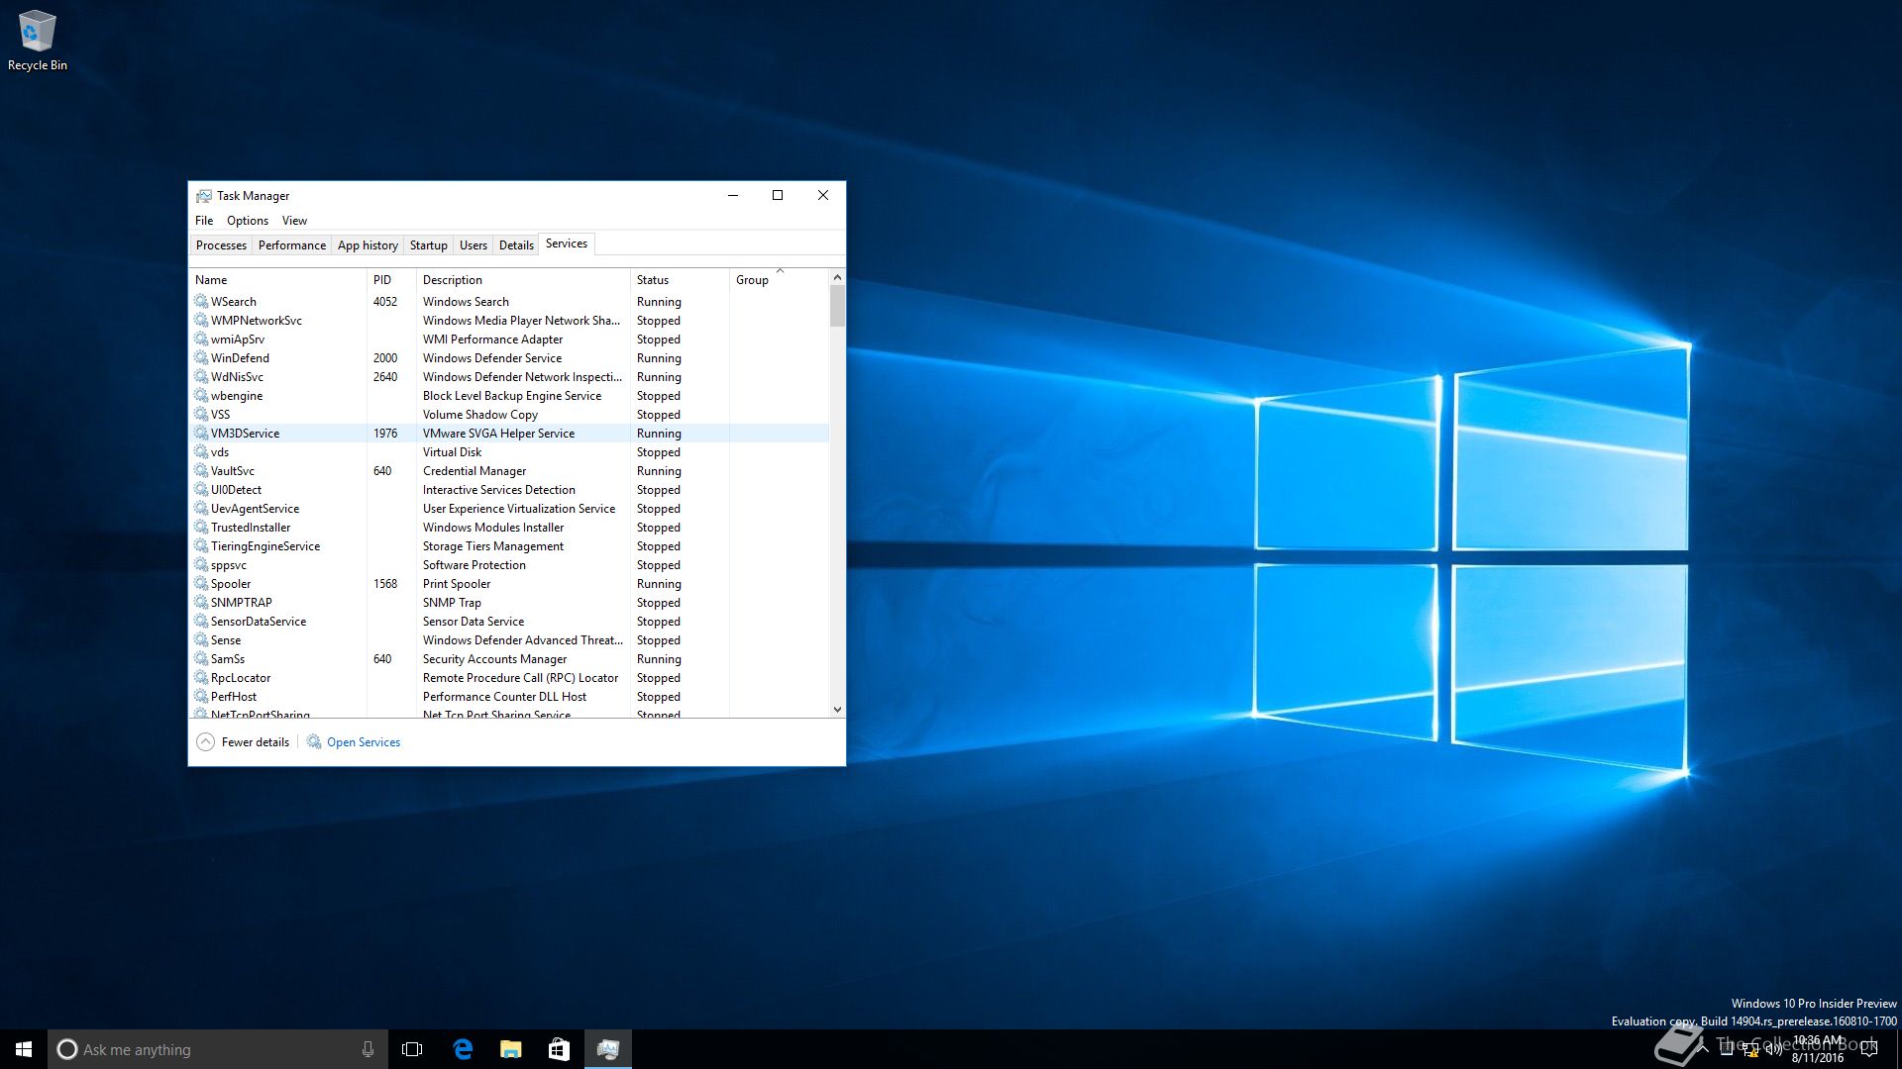Click the gear icon beside TrustedInstaller
Screen dimensions: 1902x1069
(201, 528)
